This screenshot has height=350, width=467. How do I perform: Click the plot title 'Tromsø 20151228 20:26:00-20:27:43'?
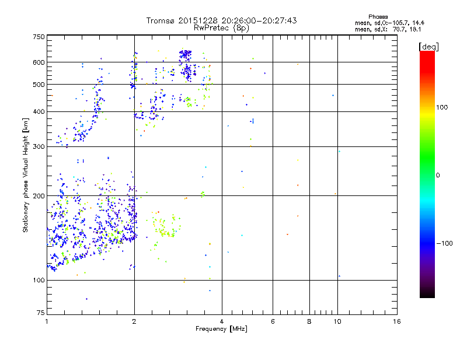(221, 20)
